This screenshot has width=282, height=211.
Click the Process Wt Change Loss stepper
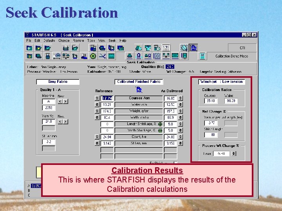(x=233, y=154)
